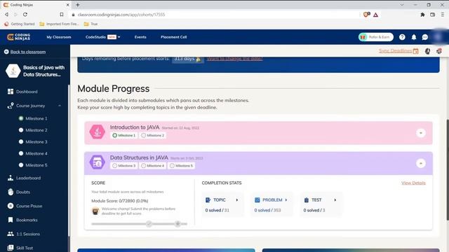Expand the PROBLEM stats arrow

[x=286, y=200]
